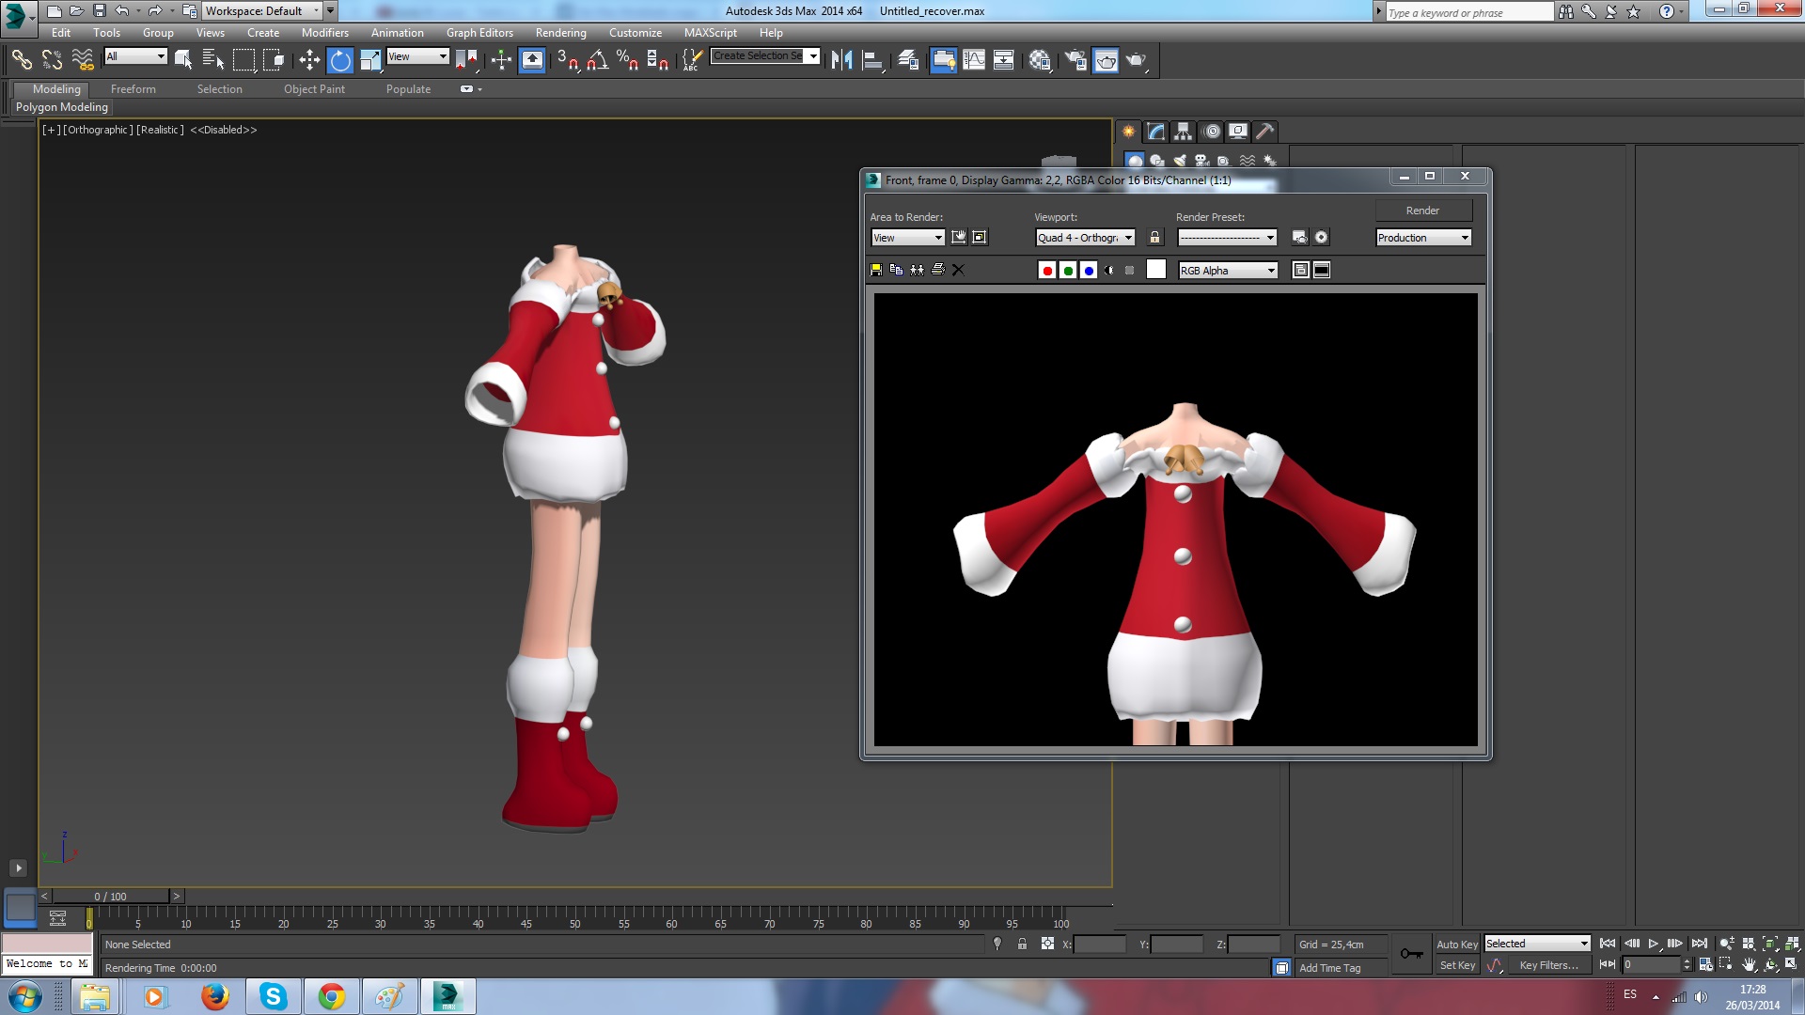Screen dimensions: 1805x1015
Task: Click the white color swatch in render window
Action: [1156, 270]
